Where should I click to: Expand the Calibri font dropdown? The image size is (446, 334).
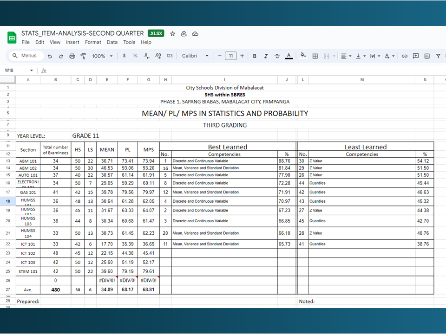pos(195,56)
